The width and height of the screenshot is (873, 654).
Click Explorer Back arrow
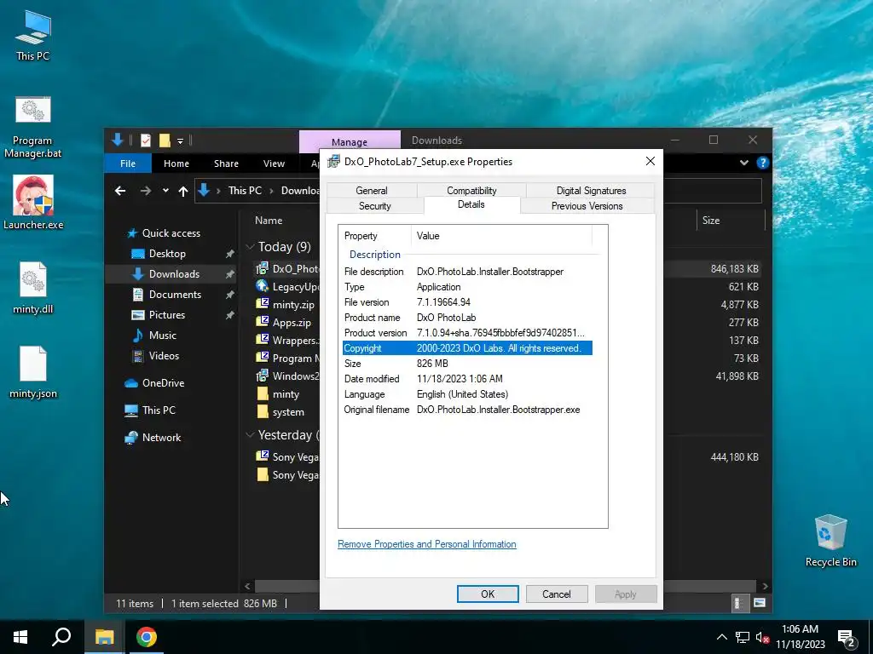point(120,191)
